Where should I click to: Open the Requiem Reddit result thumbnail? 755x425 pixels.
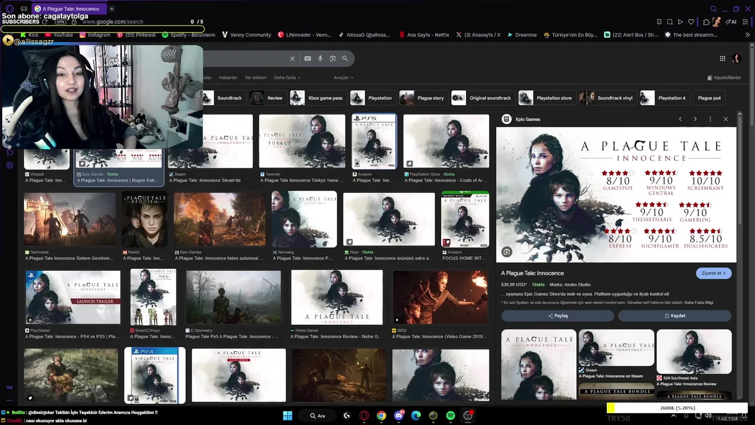tap(145, 219)
